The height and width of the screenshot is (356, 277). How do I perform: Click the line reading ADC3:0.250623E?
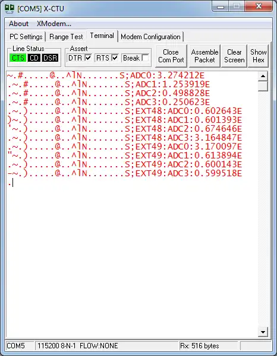[x=108, y=102]
